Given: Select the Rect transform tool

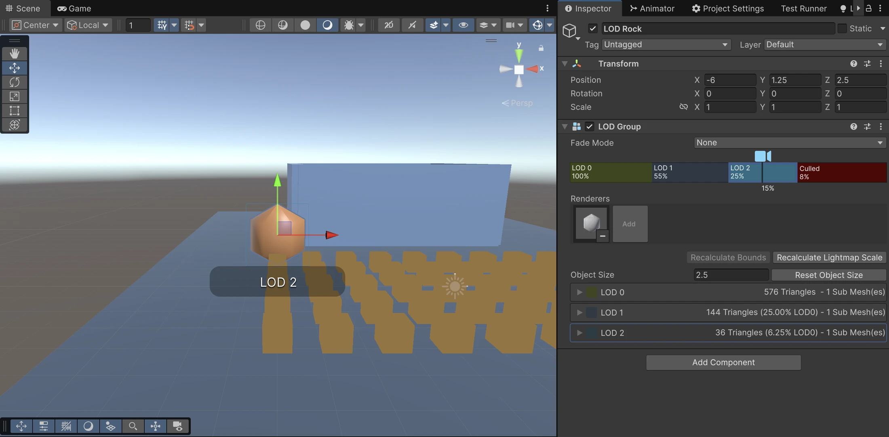Looking at the screenshot, I should (x=15, y=110).
